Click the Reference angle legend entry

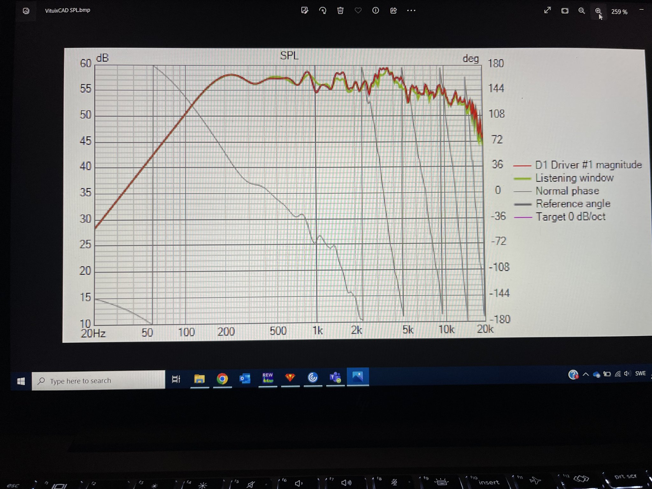click(562, 204)
